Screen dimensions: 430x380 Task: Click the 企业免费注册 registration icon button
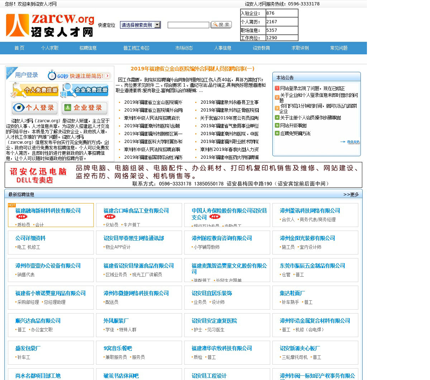[x=85, y=90]
